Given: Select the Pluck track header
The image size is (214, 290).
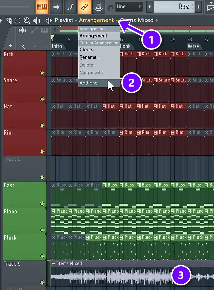Looking at the screenshot, I should [25, 247].
